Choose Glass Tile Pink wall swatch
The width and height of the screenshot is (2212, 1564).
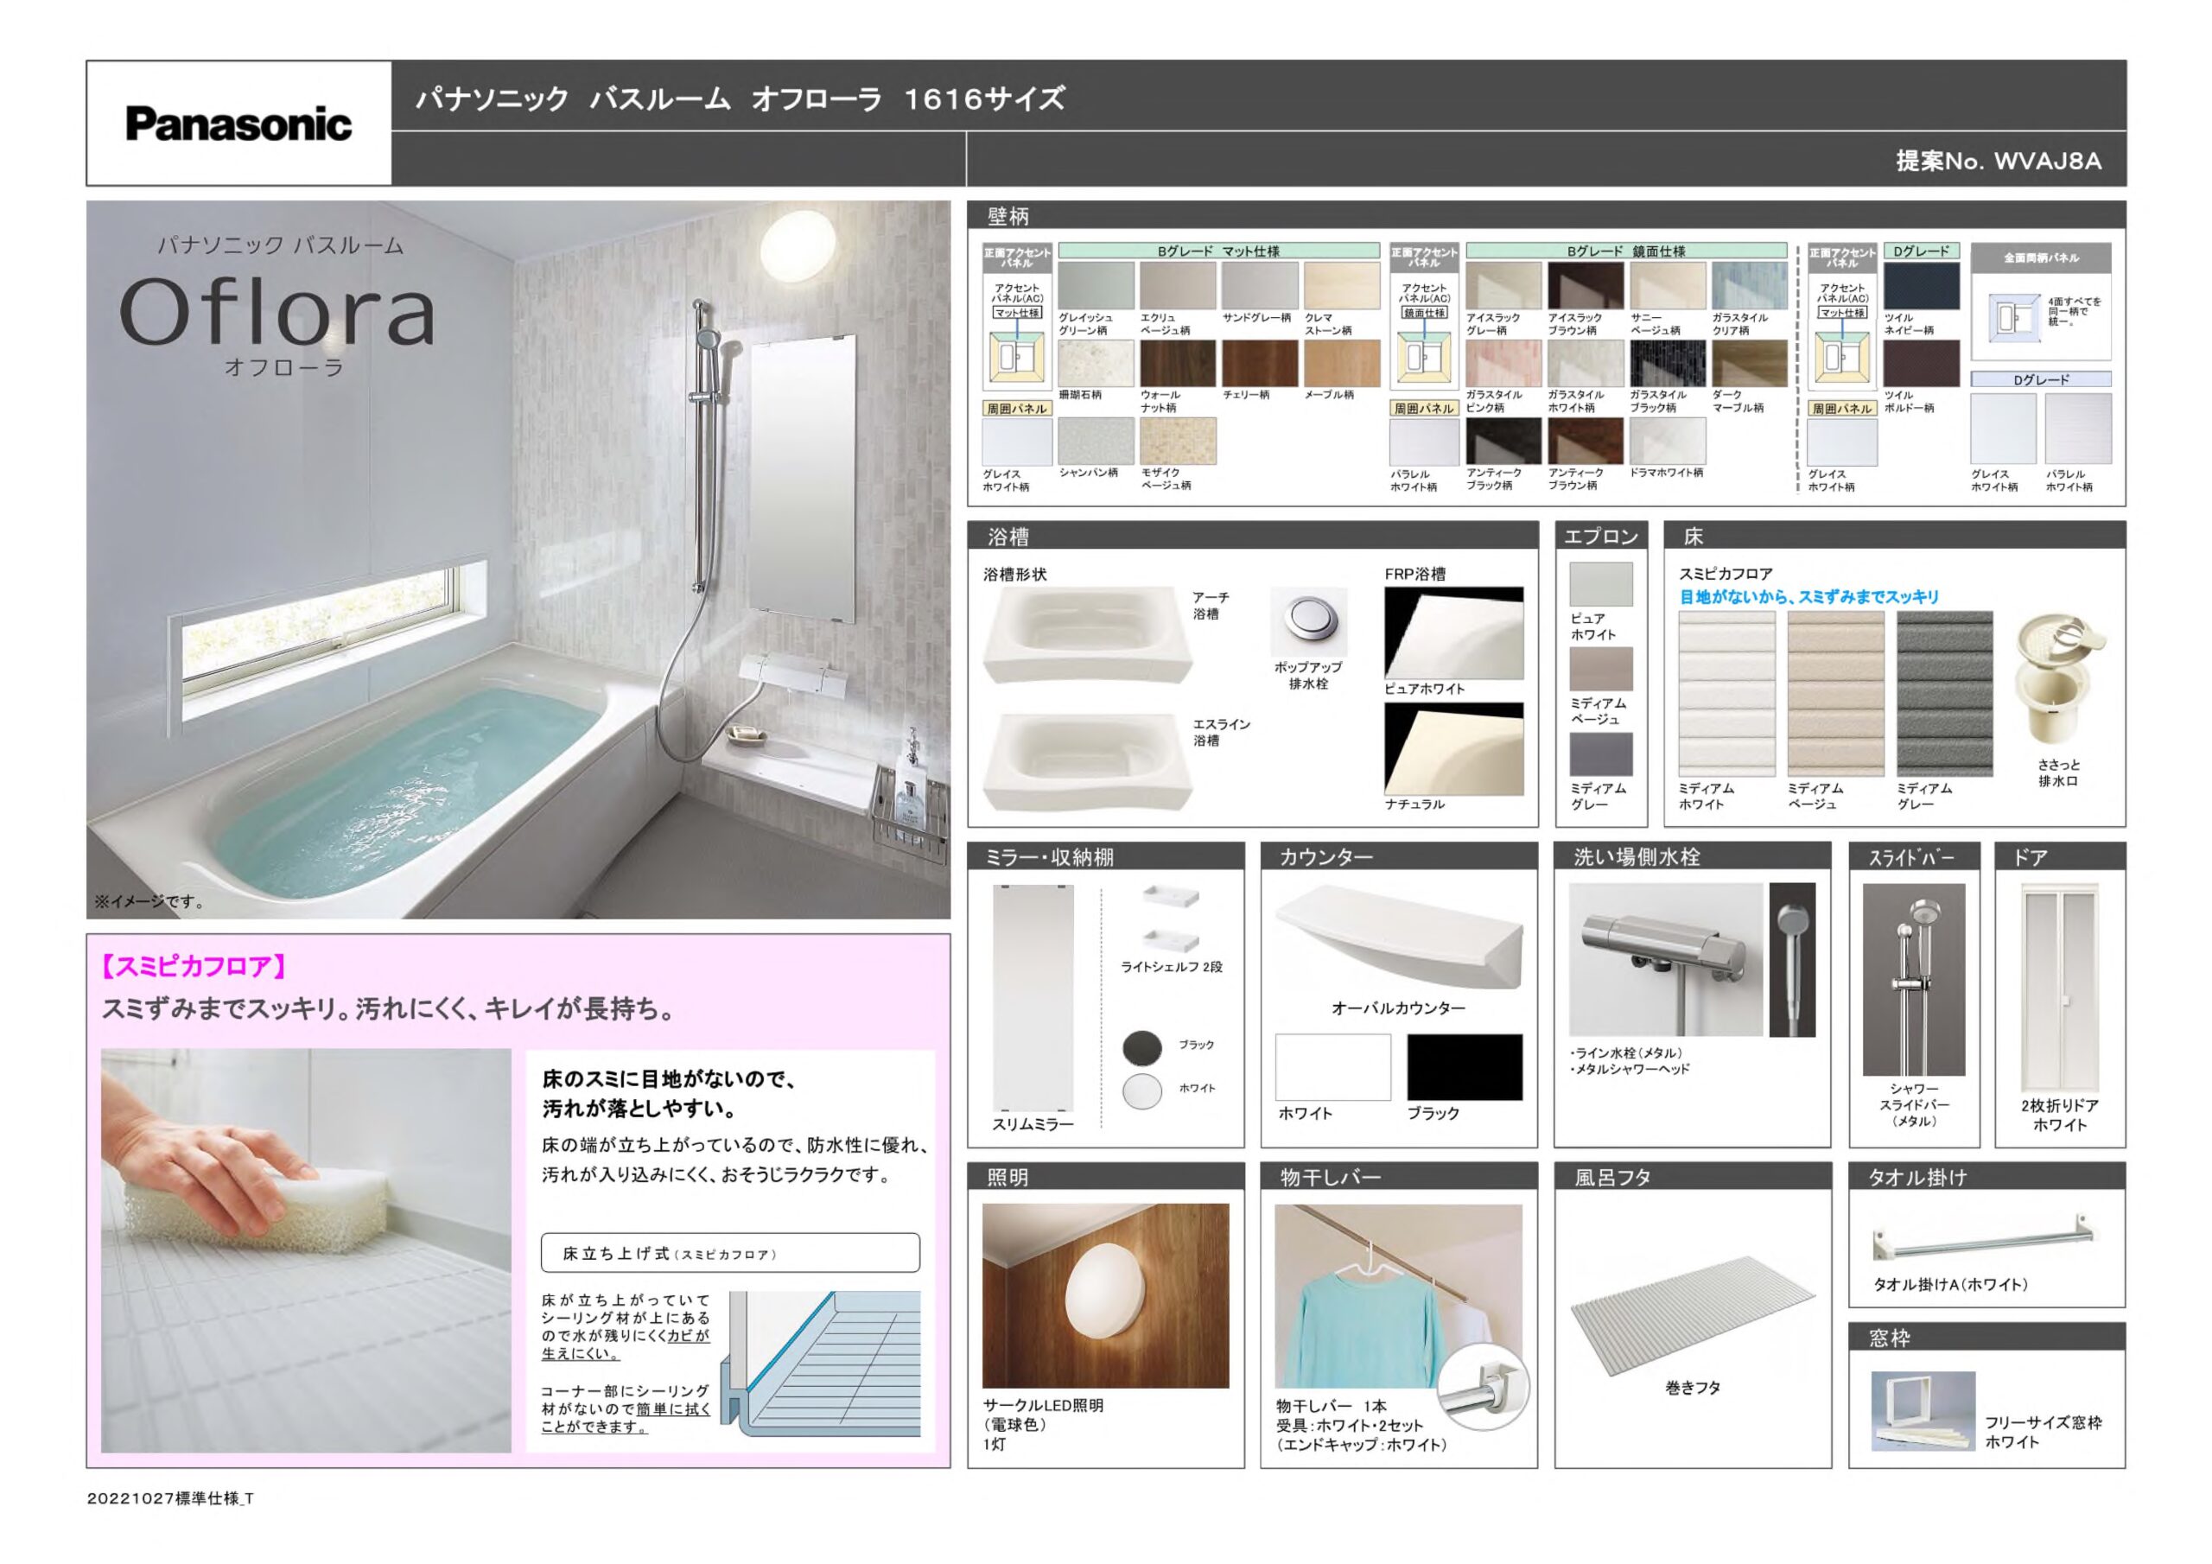pyautogui.click(x=1503, y=363)
